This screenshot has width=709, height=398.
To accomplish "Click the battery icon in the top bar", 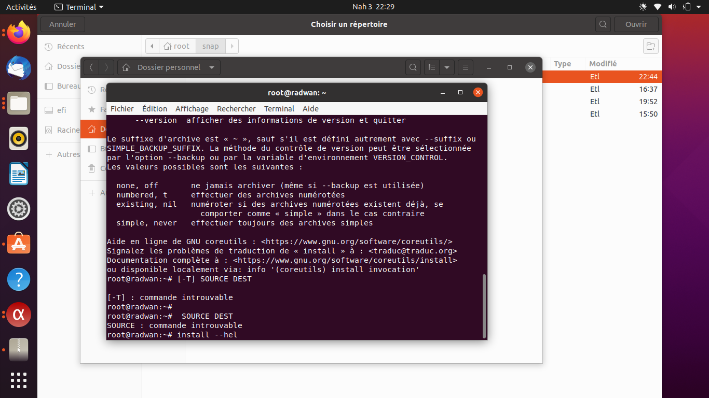I will click(x=687, y=7).
